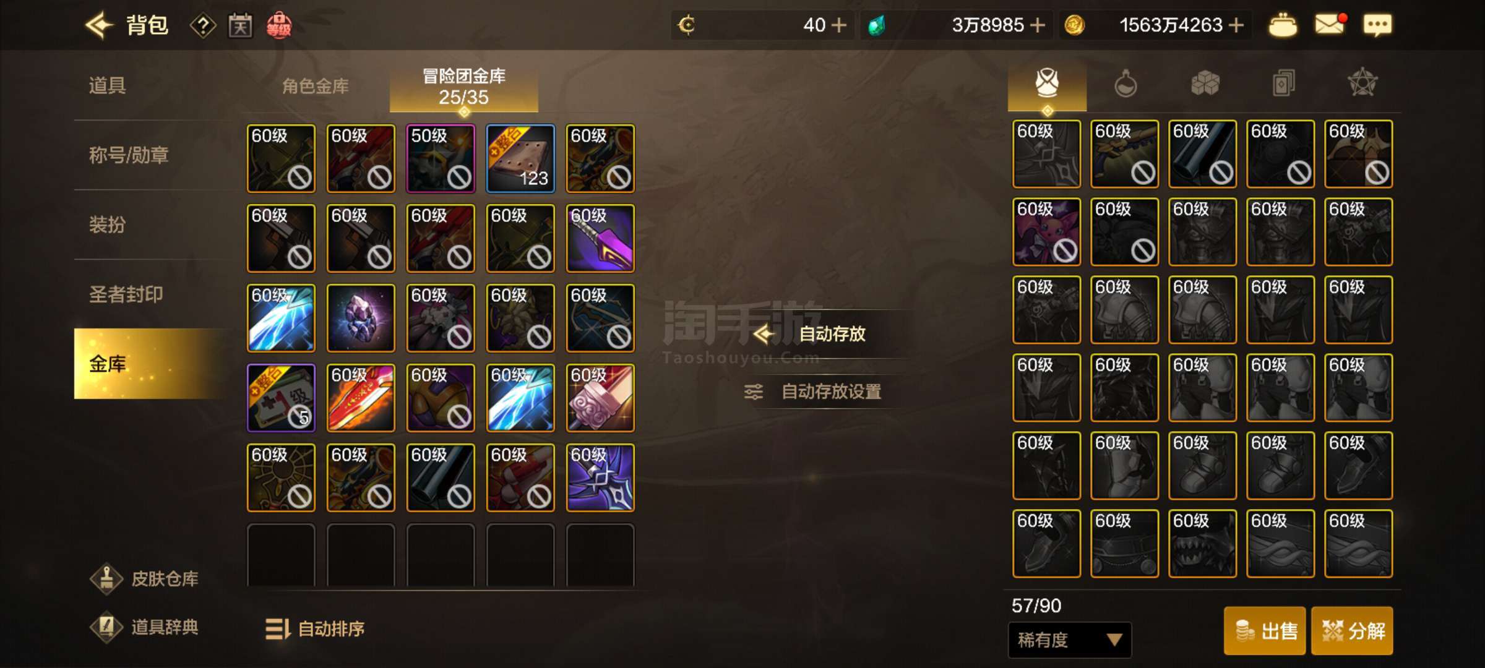Open the help question mark icon
Screen dimensions: 1485x668
pyautogui.click(x=202, y=26)
